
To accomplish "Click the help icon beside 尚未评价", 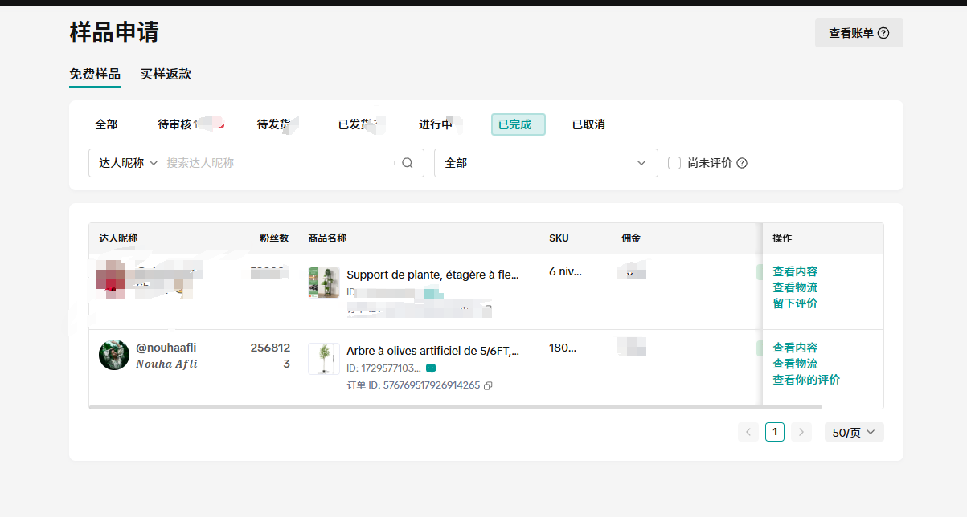I will click(x=742, y=163).
